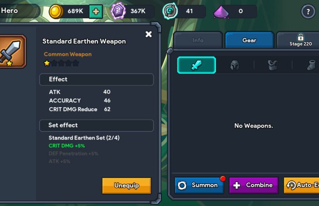Switch to the Info tab
This screenshot has width=319, height=206.
pyautogui.click(x=198, y=40)
